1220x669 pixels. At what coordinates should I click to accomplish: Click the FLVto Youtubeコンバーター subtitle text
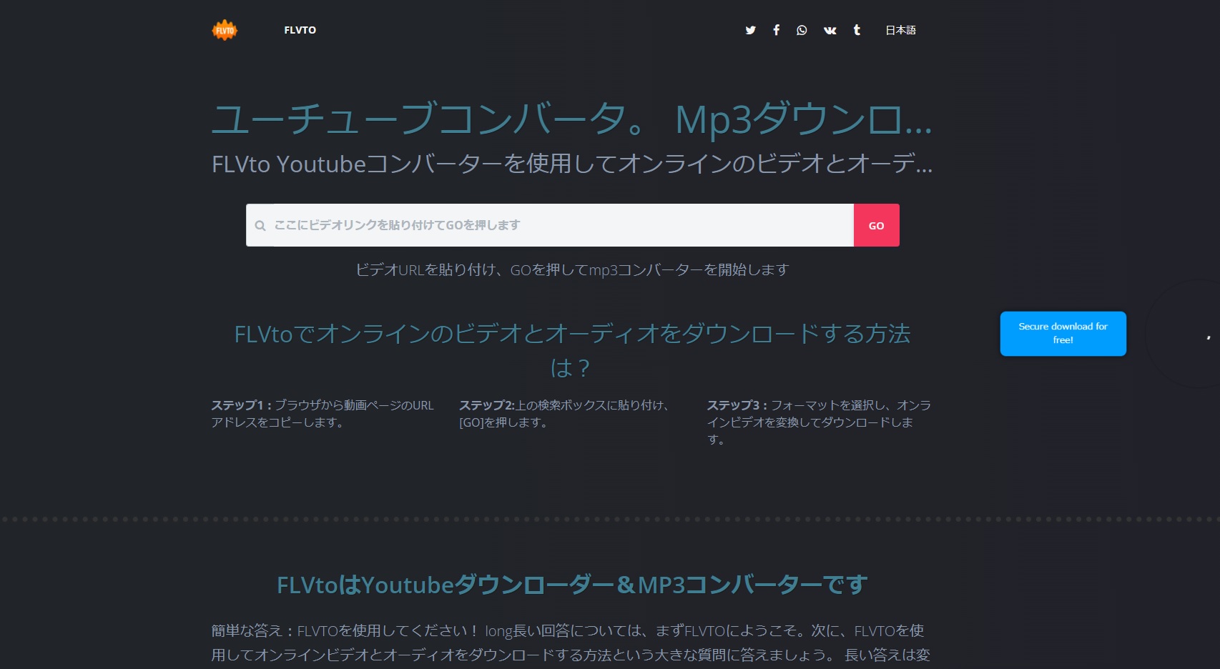point(572,164)
